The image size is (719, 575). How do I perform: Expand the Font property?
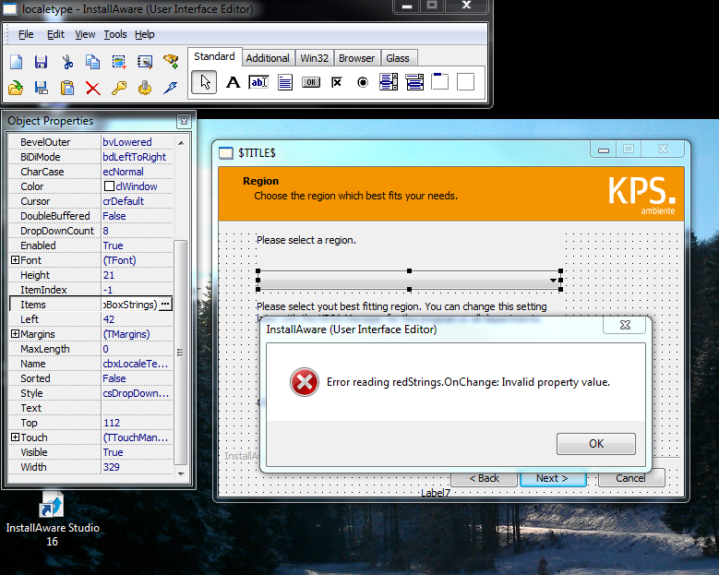coord(15,260)
